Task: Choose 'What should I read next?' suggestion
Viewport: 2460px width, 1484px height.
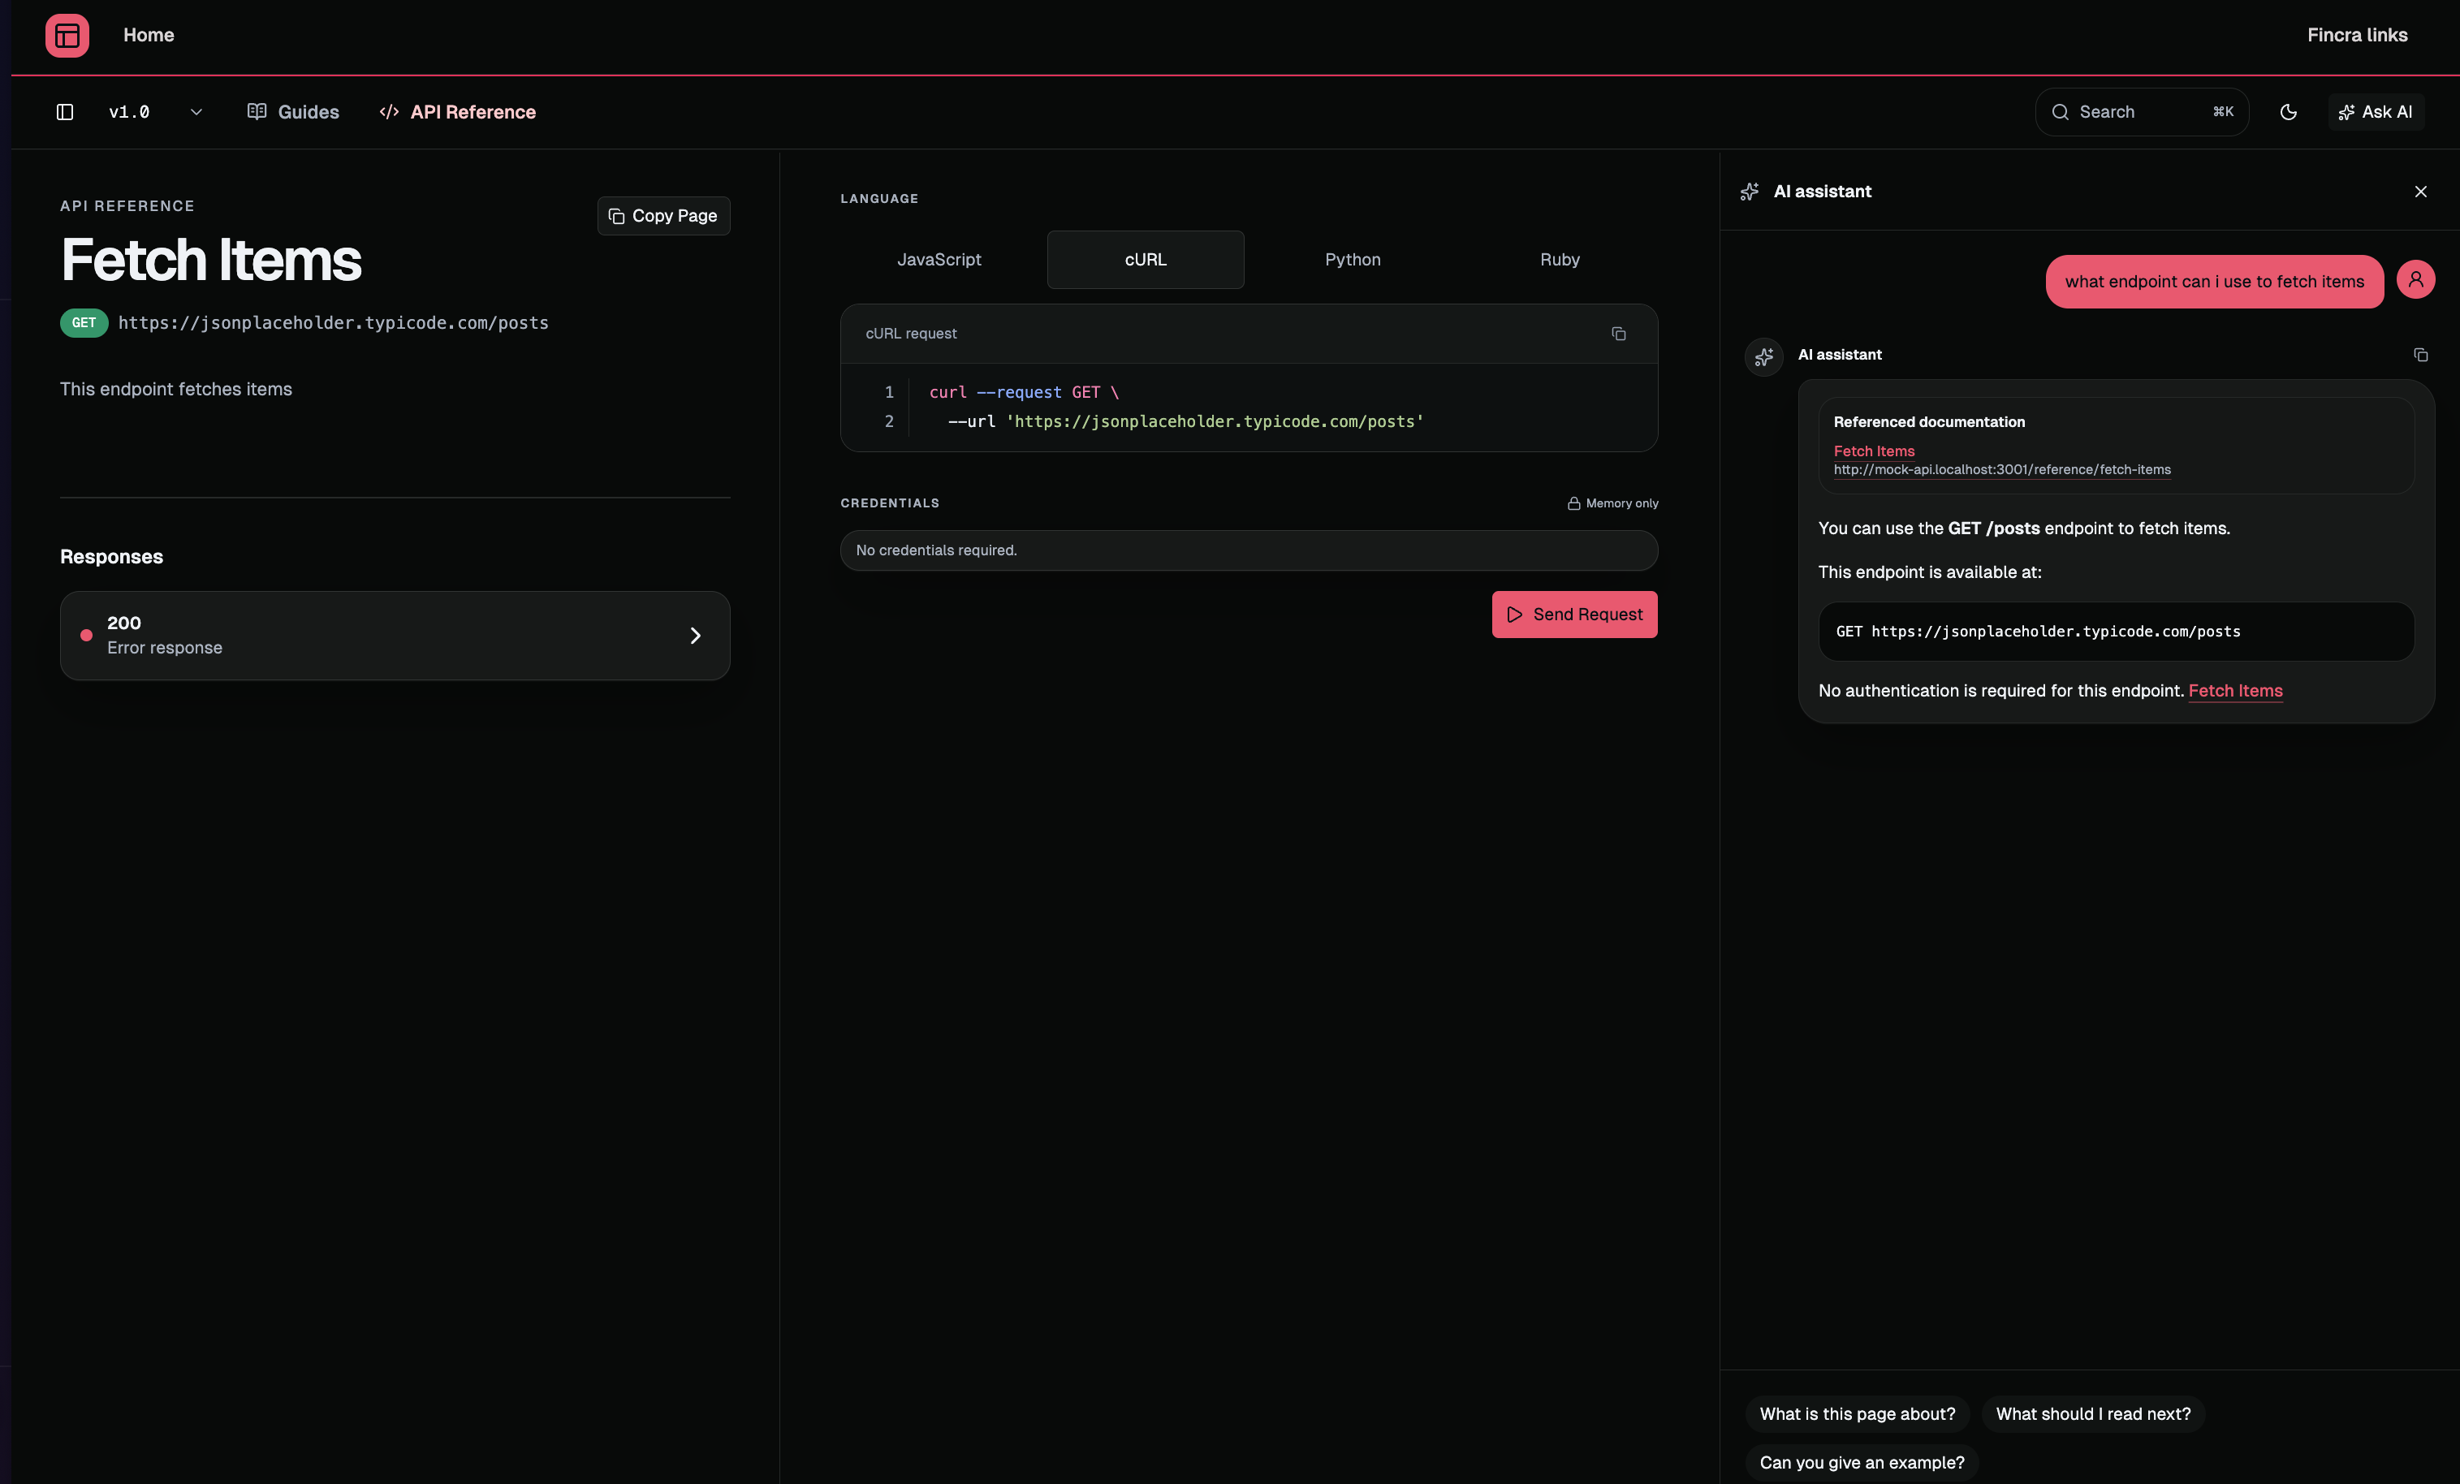Action: click(x=2092, y=1414)
